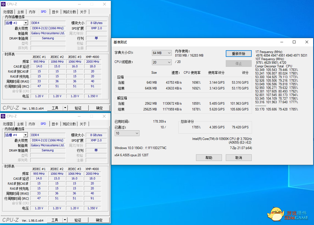The image size is (314, 225).
Task: Minimize the 基准测试 benchmark window
Action: coord(281,42)
